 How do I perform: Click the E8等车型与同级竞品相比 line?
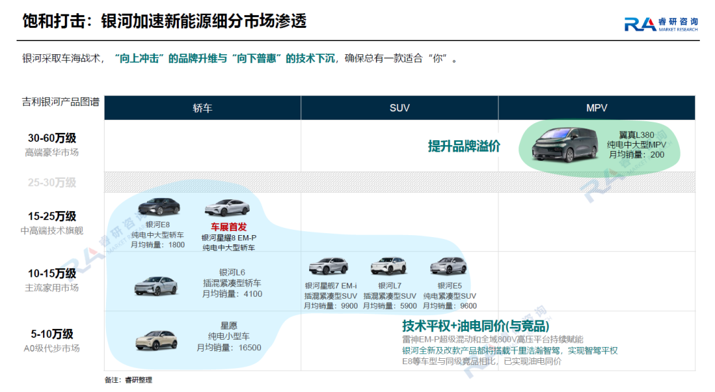pyautogui.click(x=482, y=362)
